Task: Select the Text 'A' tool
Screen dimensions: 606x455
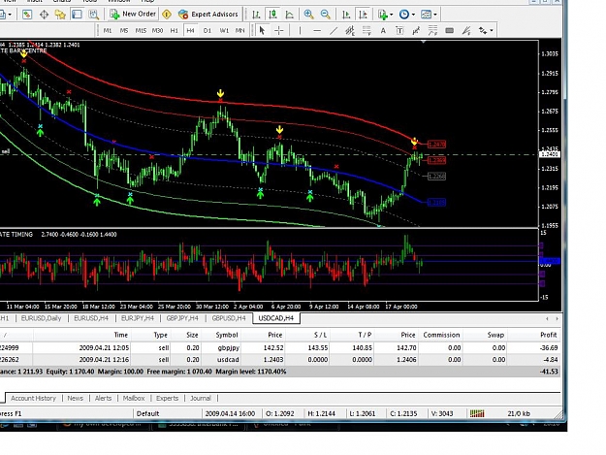Action: 383,30
